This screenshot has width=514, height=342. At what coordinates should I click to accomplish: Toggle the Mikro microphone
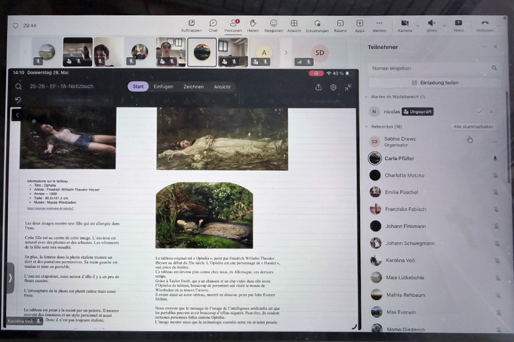tap(432, 26)
